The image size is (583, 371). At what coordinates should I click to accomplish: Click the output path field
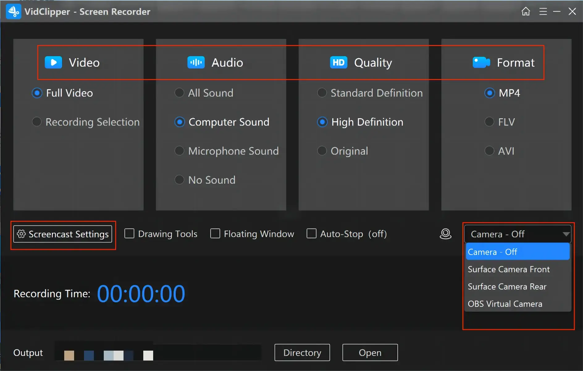[x=158, y=352]
